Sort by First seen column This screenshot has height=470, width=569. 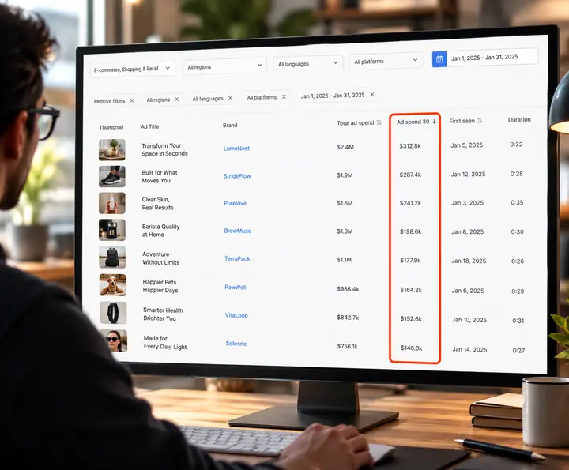pyautogui.click(x=480, y=121)
